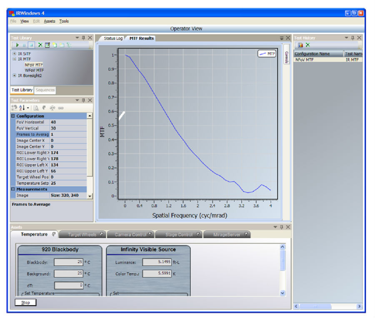Image resolution: width=375 pixels, height=318 pixels.
Task: Click the edit test configuration icon in Test Library
Action: point(47,45)
